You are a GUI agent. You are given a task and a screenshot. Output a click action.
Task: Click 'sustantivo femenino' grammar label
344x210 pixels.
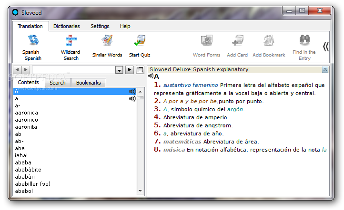click(x=191, y=85)
